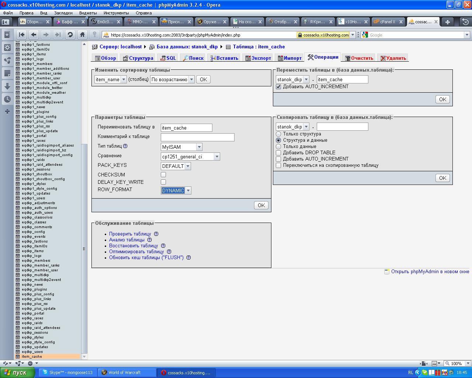
Task: Click the 100% zoom control in status bar
Action: tap(457, 363)
